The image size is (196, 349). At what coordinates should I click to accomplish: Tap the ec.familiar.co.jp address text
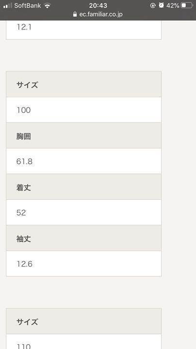point(101,14)
